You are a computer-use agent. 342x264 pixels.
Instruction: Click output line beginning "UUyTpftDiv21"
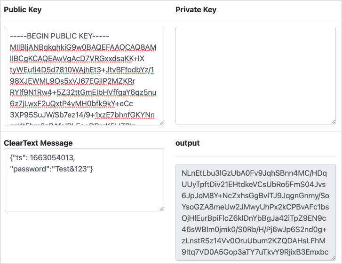[254, 185]
